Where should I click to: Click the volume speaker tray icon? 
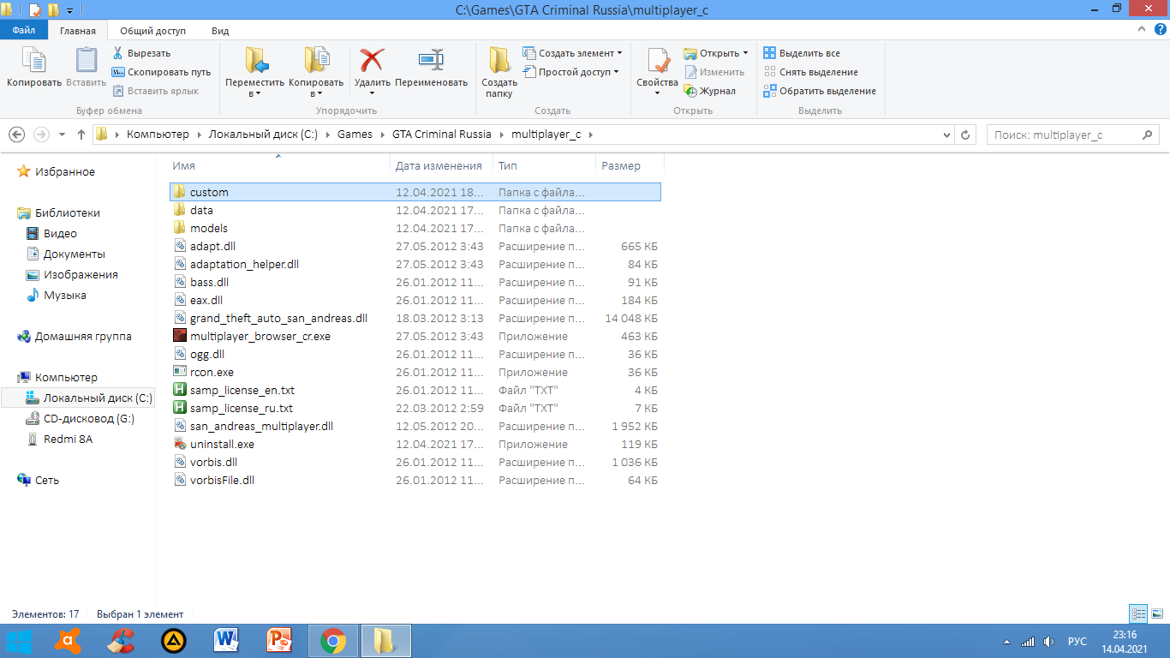(x=1048, y=641)
